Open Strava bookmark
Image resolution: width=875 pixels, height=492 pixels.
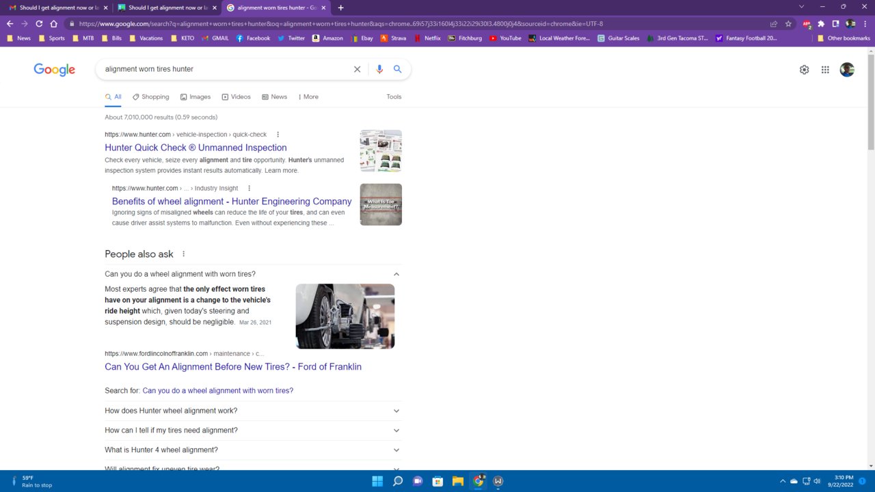point(393,38)
